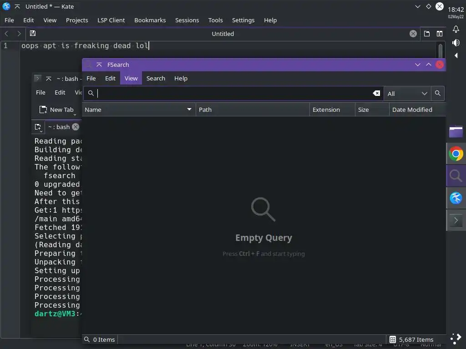
Task: Switch to Kate icon in the panel
Action: (456, 198)
